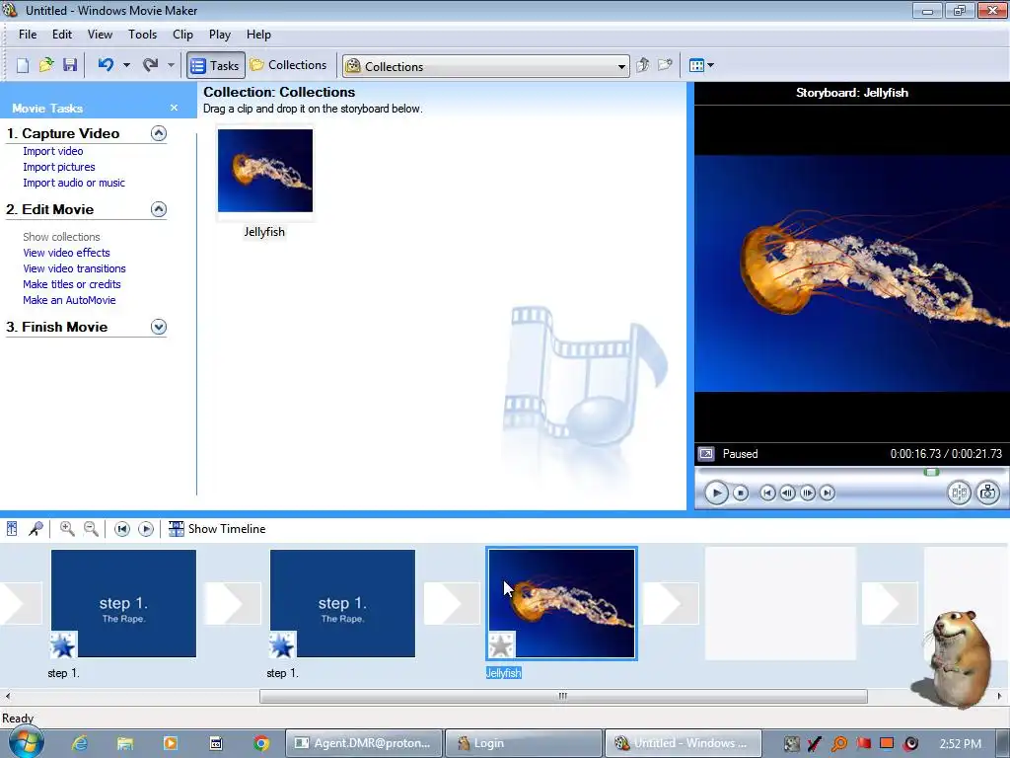Viewport: 1010px width, 758px height.
Task: Click the Back button in preview monitor
Action: (767, 493)
